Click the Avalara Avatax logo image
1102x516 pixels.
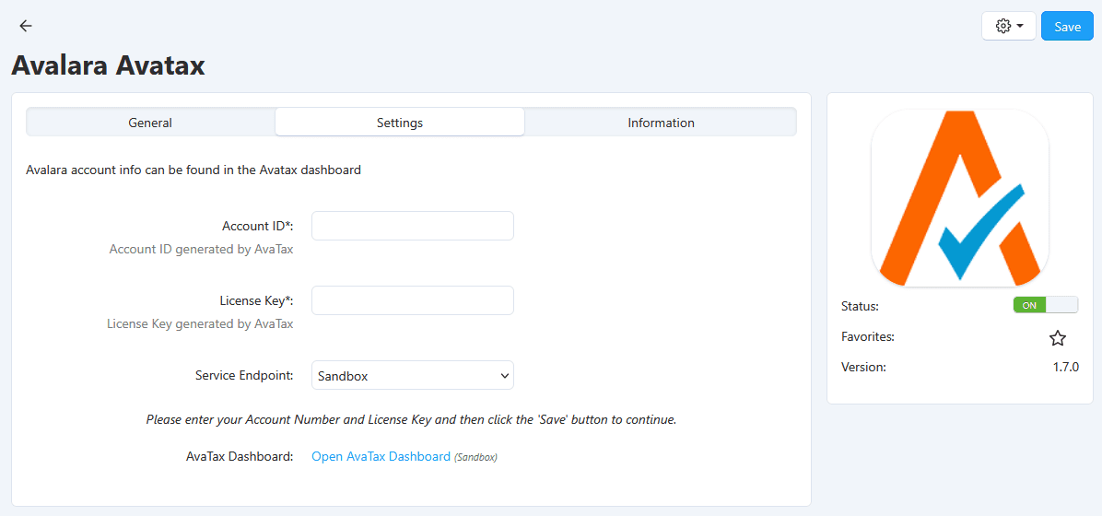click(x=959, y=198)
